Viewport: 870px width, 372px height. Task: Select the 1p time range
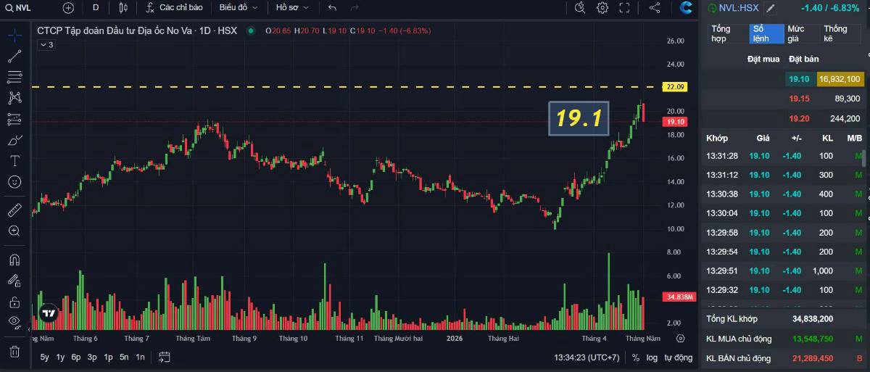point(108,357)
